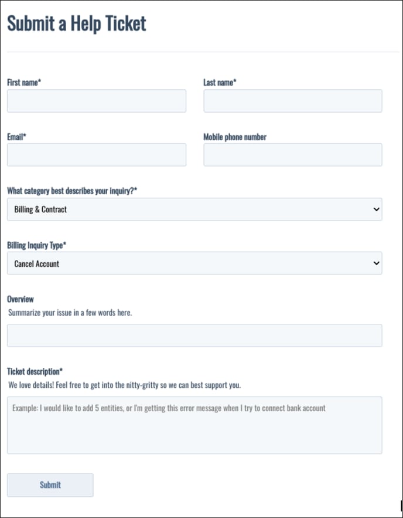Click the "Ticket description*" label
Image resolution: width=403 pixels, height=518 pixels.
(35, 371)
